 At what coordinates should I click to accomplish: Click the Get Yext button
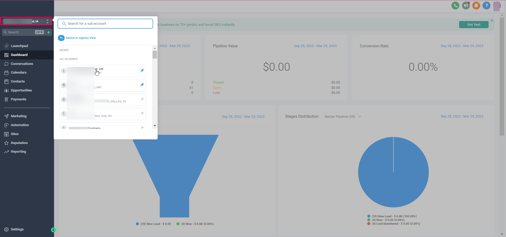474,25
